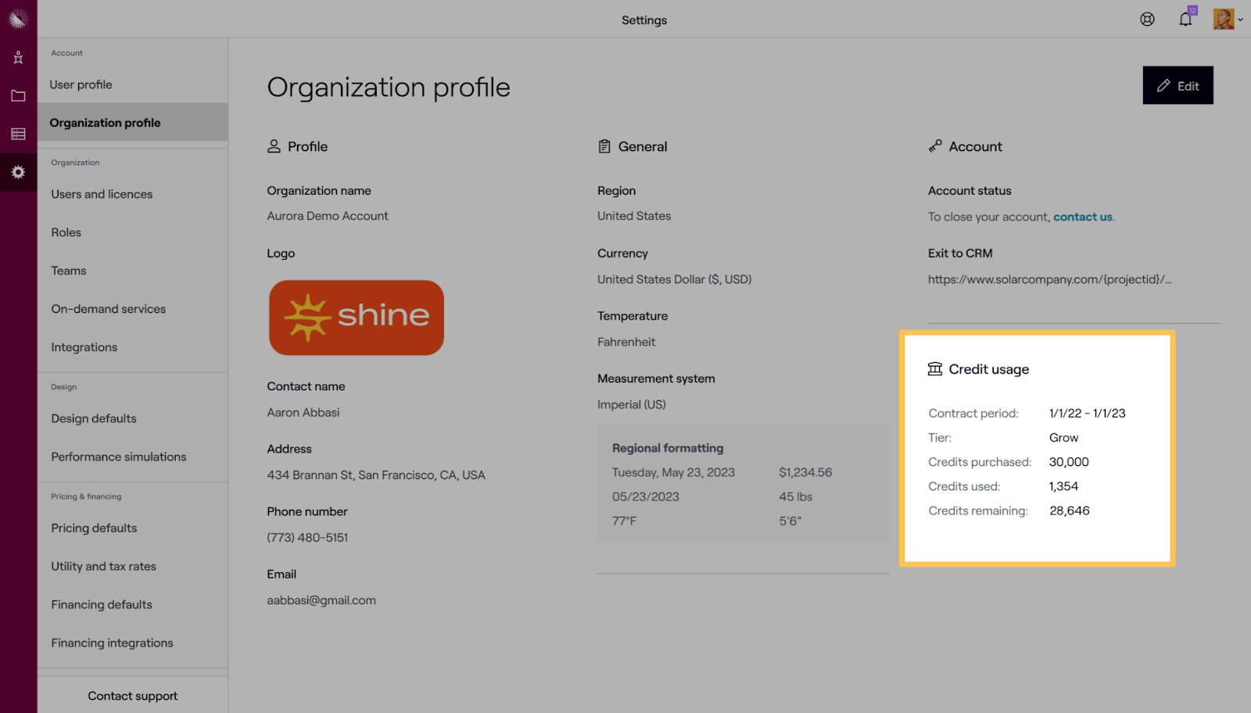Go to Users and licences
Screen dimensions: 1251x713
102,194
